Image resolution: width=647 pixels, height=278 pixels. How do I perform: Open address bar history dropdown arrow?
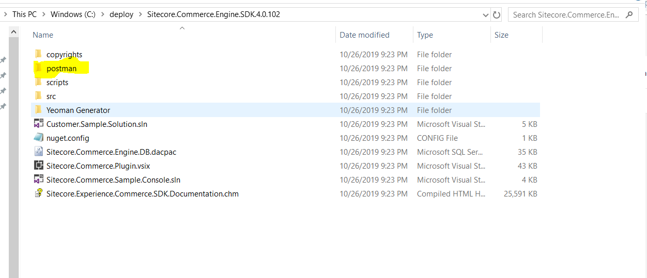(x=485, y=15)
